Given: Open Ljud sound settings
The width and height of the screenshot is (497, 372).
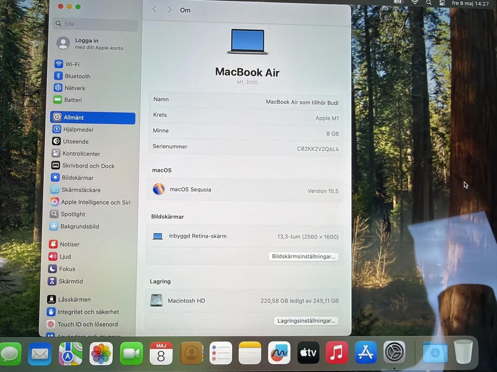Looking at the screenshot, I should pos(60,256).
